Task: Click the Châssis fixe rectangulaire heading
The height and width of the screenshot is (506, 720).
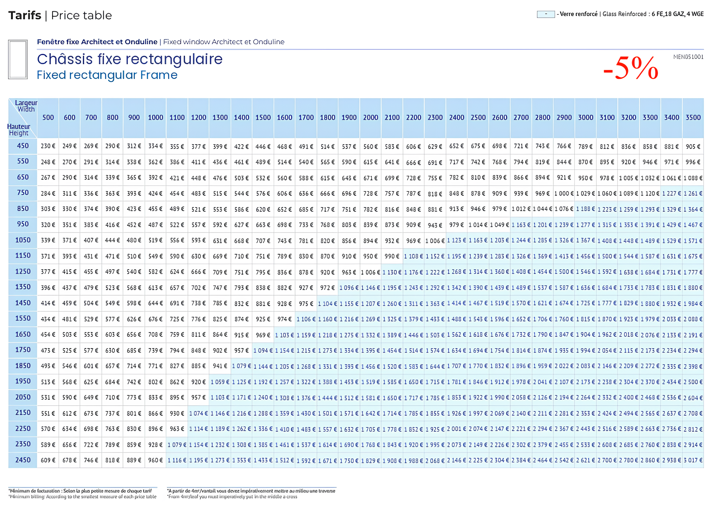Action: (129, 59)
